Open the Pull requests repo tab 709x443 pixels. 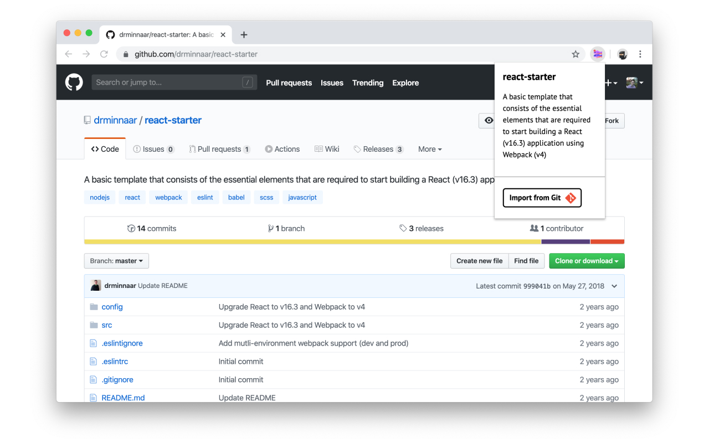[219, 149]
